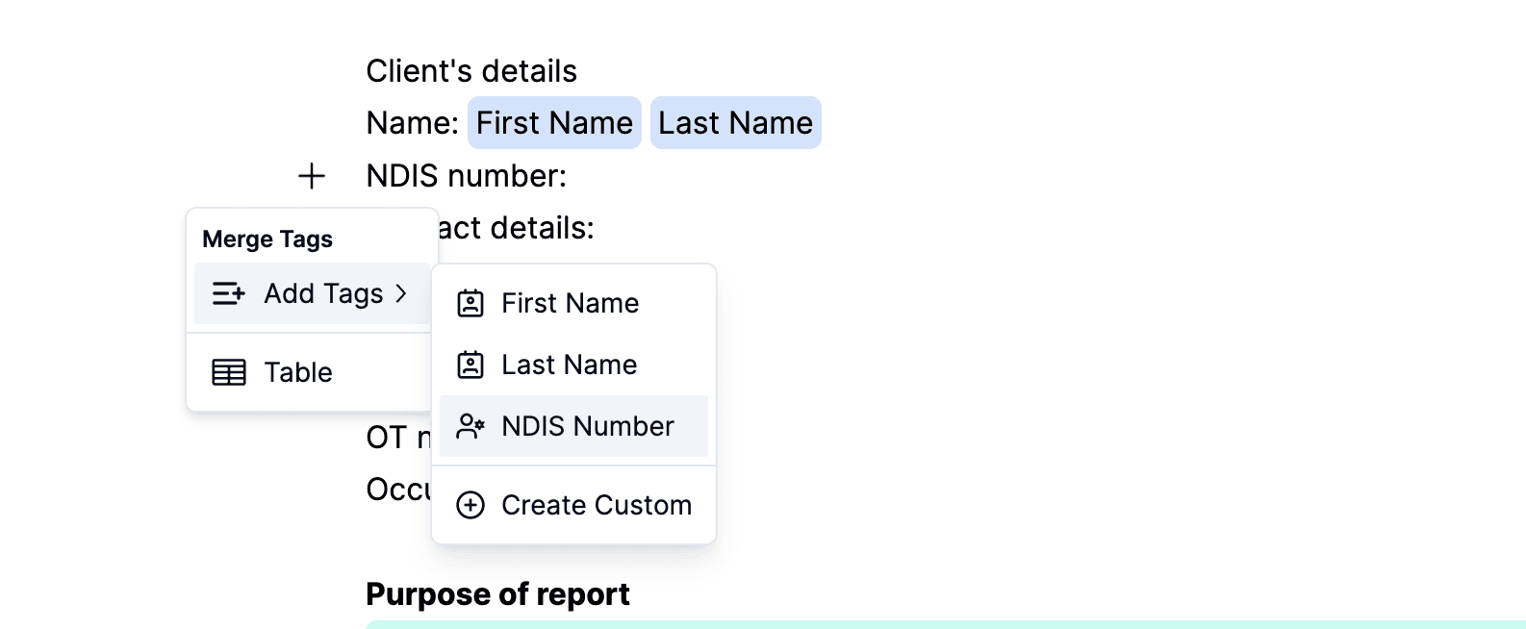Insert the NDIS Number merge tag

573,426
